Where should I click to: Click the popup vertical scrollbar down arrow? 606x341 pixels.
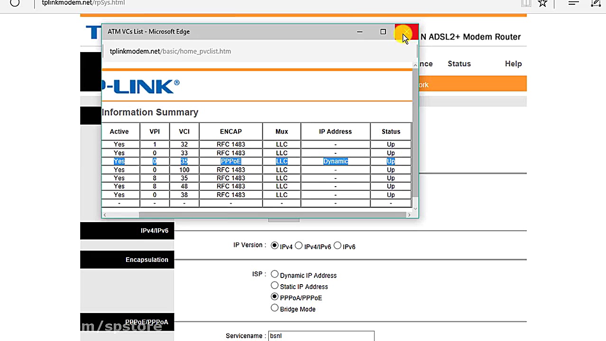[x=415, y=208]
